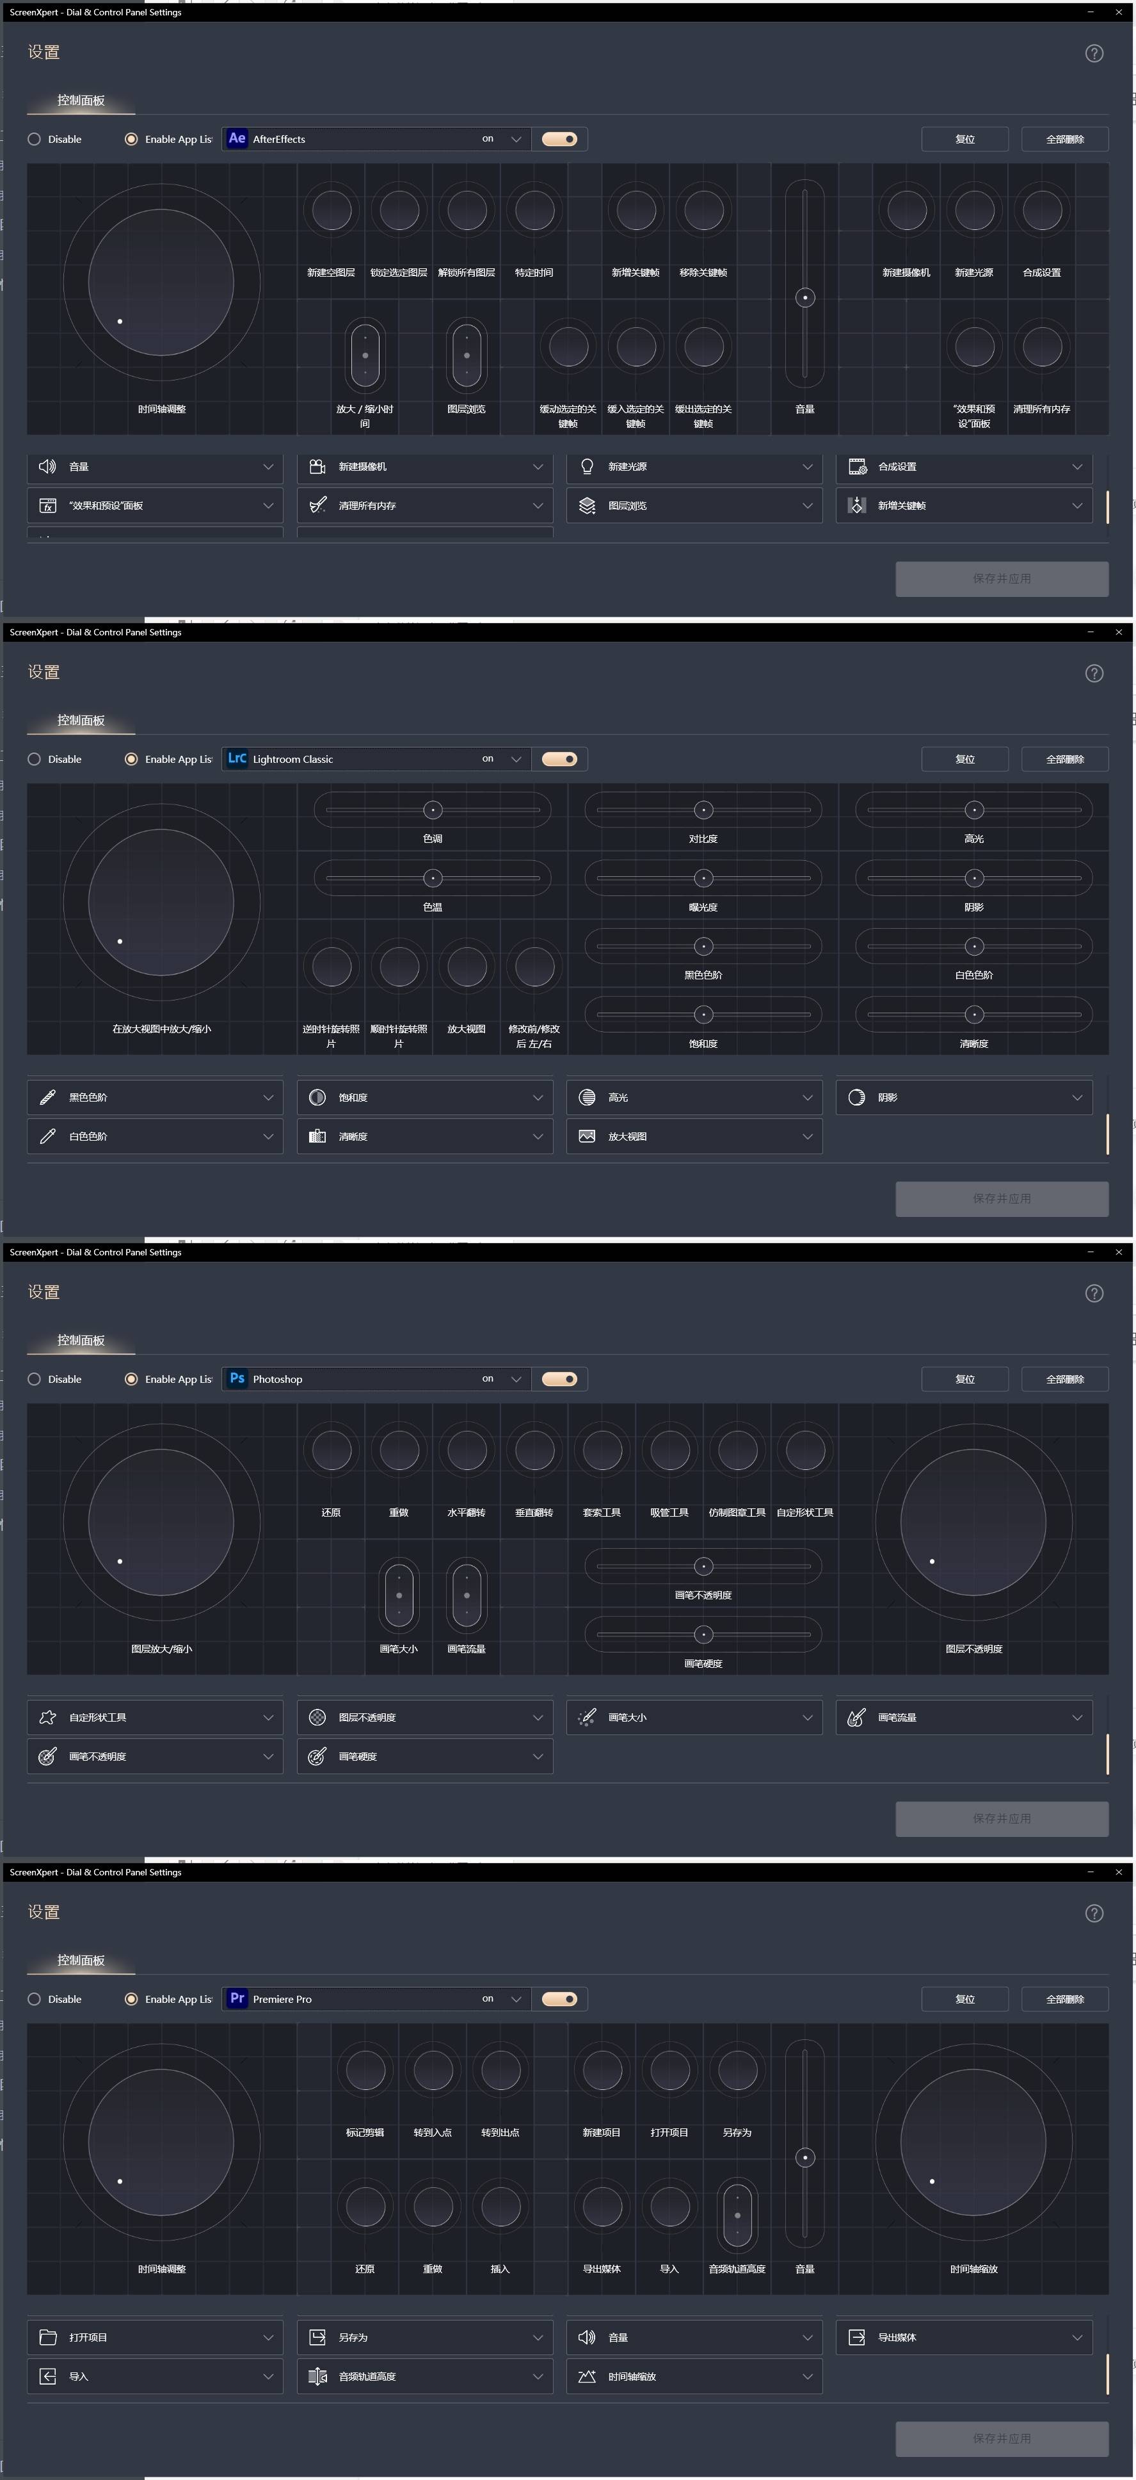
Task: Open help icon in the Lightroom Classic window
Action: tap(1094, 673)
